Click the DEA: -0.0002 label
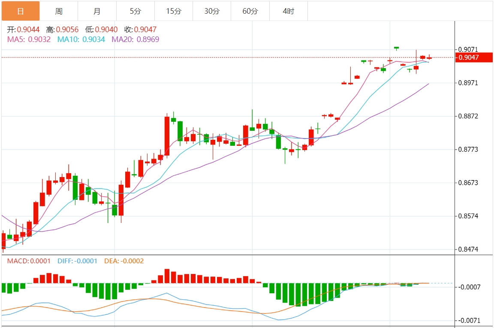The width and height of the screenshot is (503, 328). pyautogui.click(x=124, y=261)
